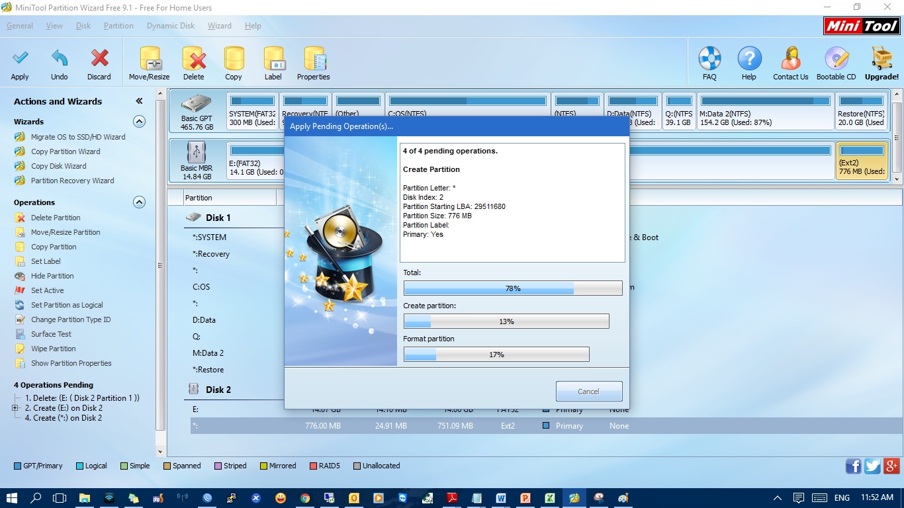Click the Copy toolbar icon
Screen dimensions: 904x508
[234, 58]
